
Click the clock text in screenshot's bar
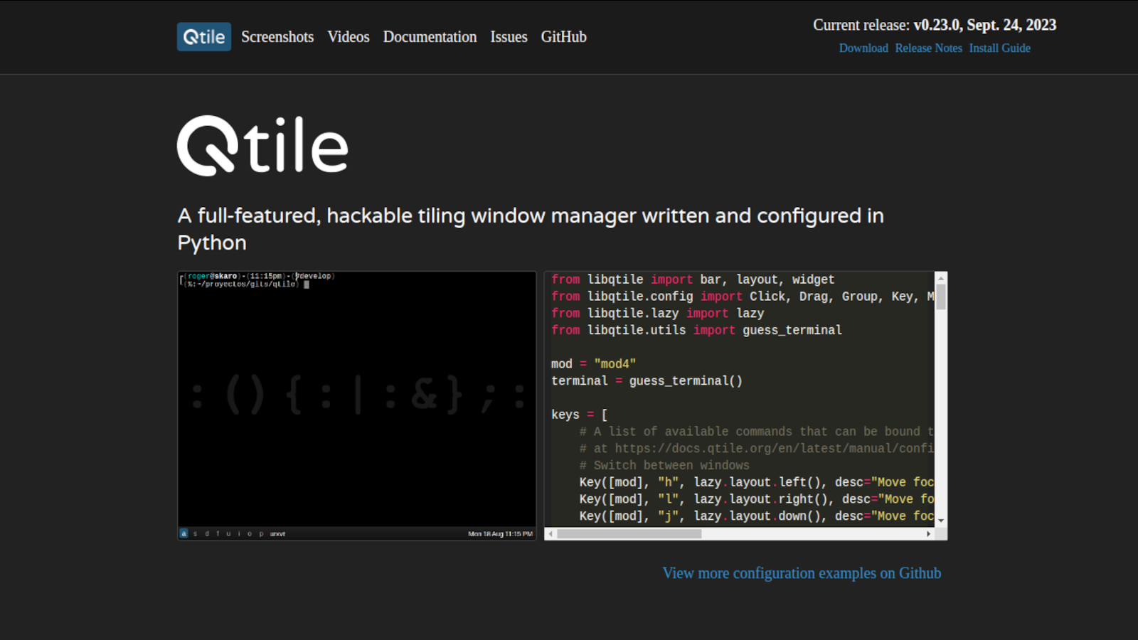point(500,533)
